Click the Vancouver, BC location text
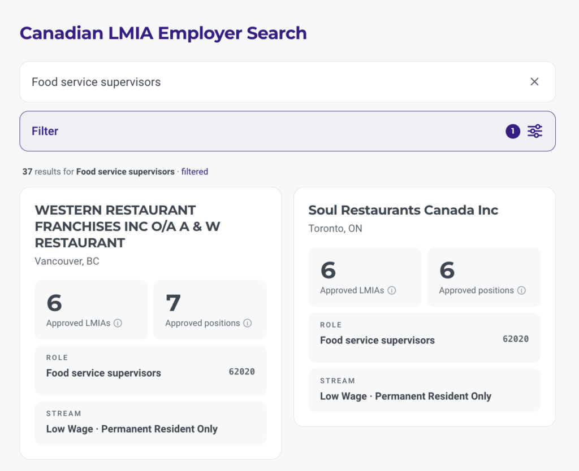This screenshot has height=471, width=579. click(x=67, y=261)
